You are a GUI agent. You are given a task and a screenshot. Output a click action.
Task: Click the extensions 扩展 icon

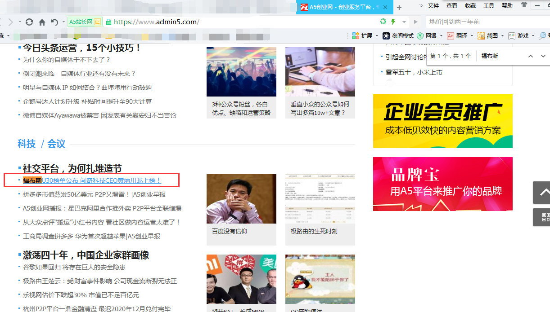click(356, 35)
